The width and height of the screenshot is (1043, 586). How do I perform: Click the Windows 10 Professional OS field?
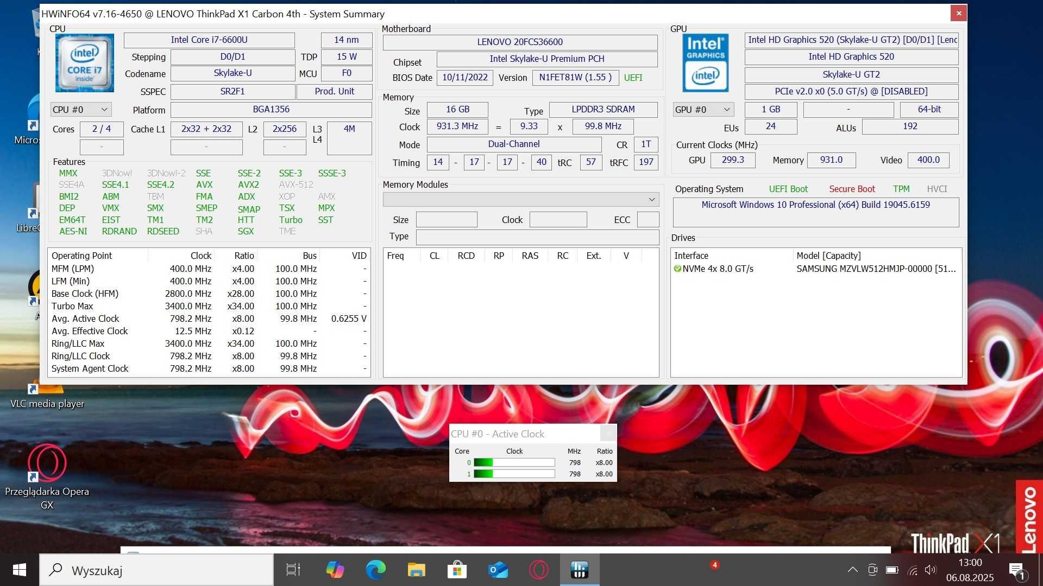(x=815, y=212)
